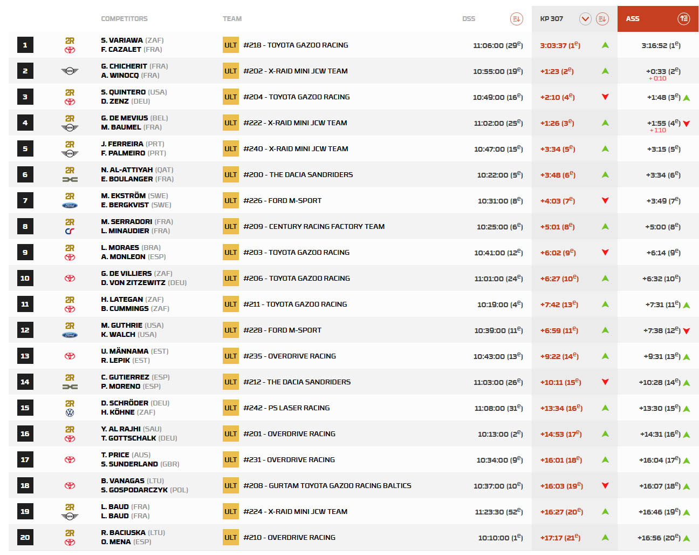Click the Century logo beside M. Serradori
Screen dimensions: 699x555
coord(70,231)
